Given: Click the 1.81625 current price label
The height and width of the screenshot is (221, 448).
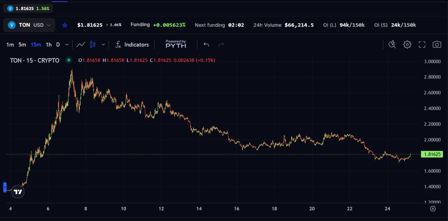Looking at the screenshot, I should click(432, 154).
